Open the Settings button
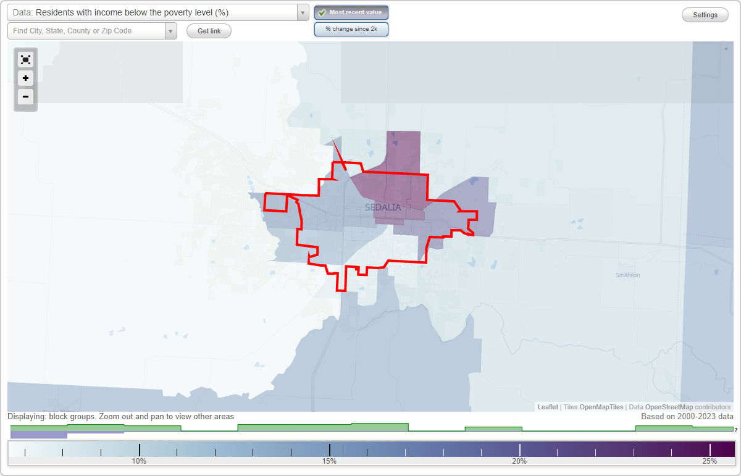 click(705, 14)
